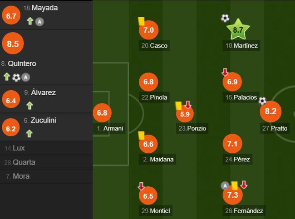This screenshot has height=219, width=295.
Task: Click Mayada's green substituted-in arrow
Action: point(30,21)
